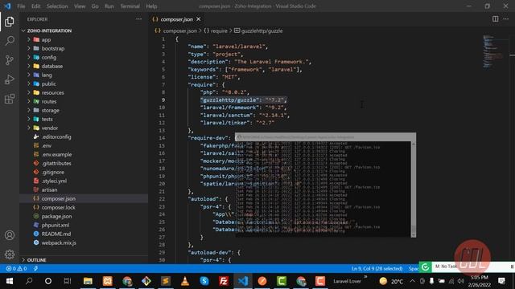
Task: Open the volume control in system tray
Action: (461, 281)
